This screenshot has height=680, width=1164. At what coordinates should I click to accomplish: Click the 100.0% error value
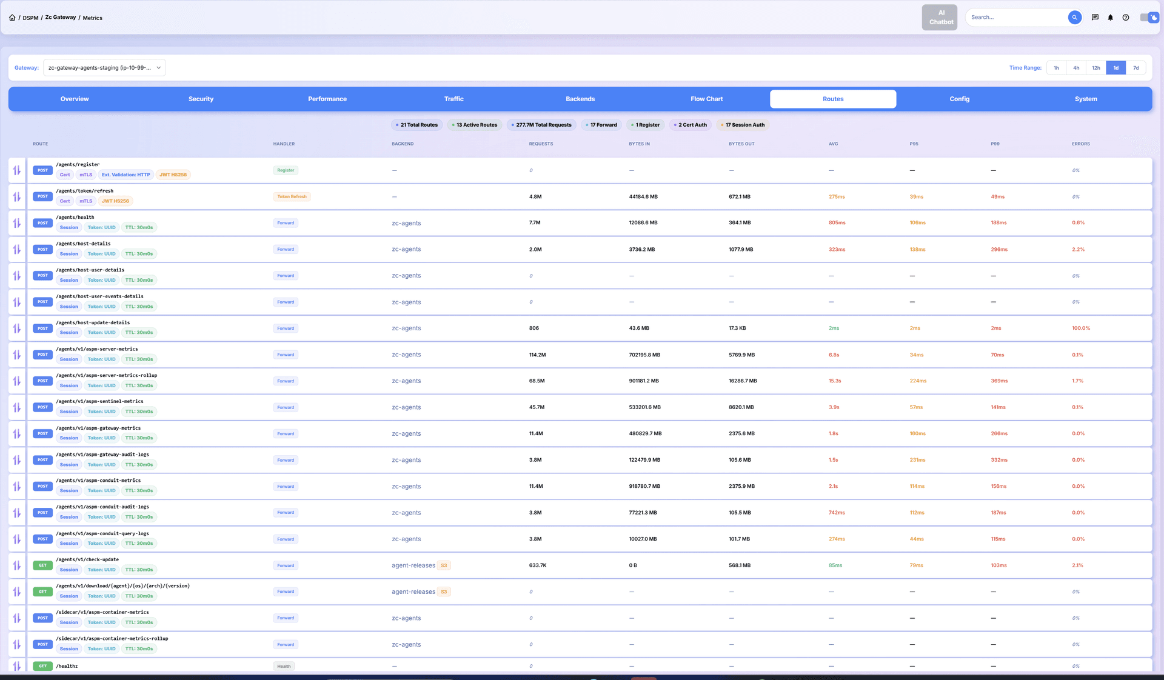(1080, 328)
